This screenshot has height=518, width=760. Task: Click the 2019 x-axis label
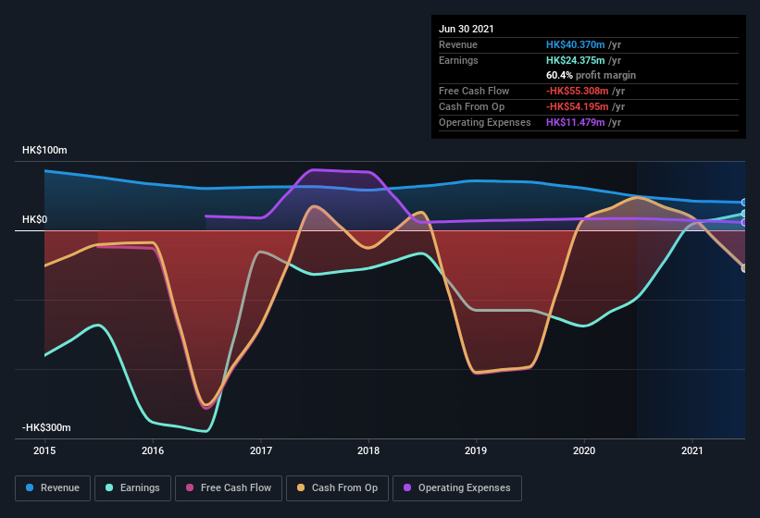pos(476,450)
